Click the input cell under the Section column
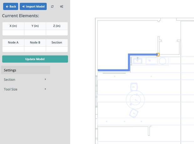This screenshot has height=144, width=194. [57, 49]
